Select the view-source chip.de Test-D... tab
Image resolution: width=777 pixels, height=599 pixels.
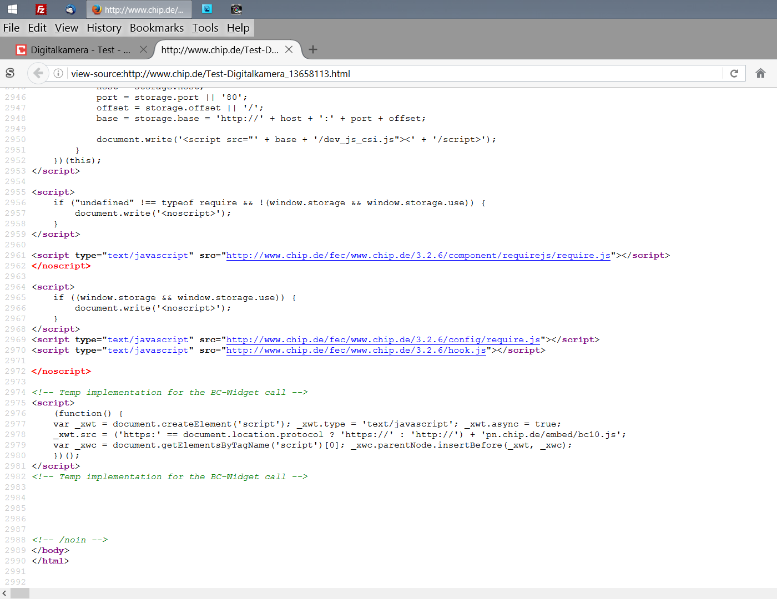[220, 50]
